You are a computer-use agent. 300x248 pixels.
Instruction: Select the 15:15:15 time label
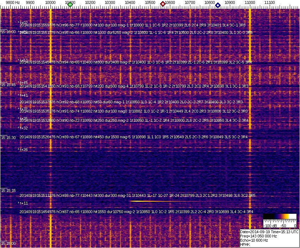(8, 190)
